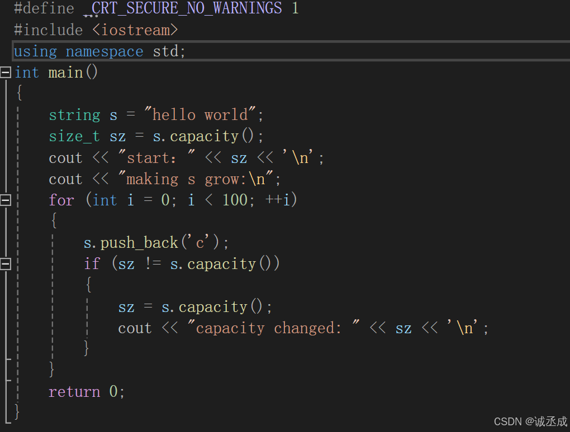
Task: Click the ++i increment expression
Action: [x=277, y=200]
